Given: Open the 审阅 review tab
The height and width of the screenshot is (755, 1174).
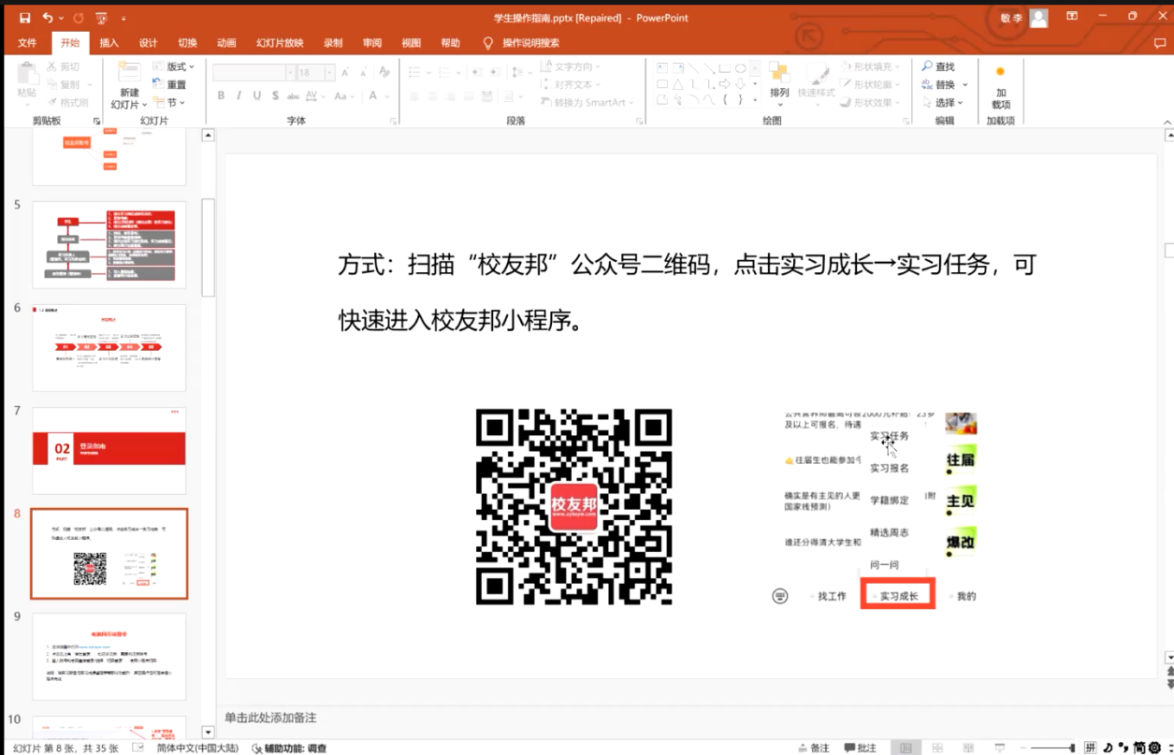Looking at the screenshot, I should pos(372,43).
